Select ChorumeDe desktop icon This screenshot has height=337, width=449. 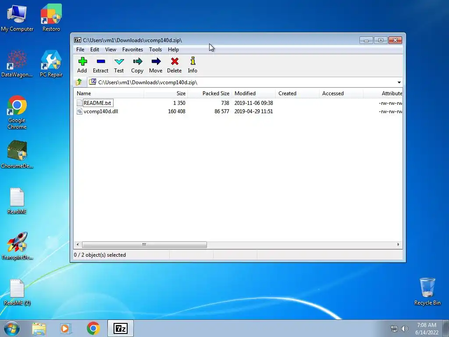click(17, 154)
